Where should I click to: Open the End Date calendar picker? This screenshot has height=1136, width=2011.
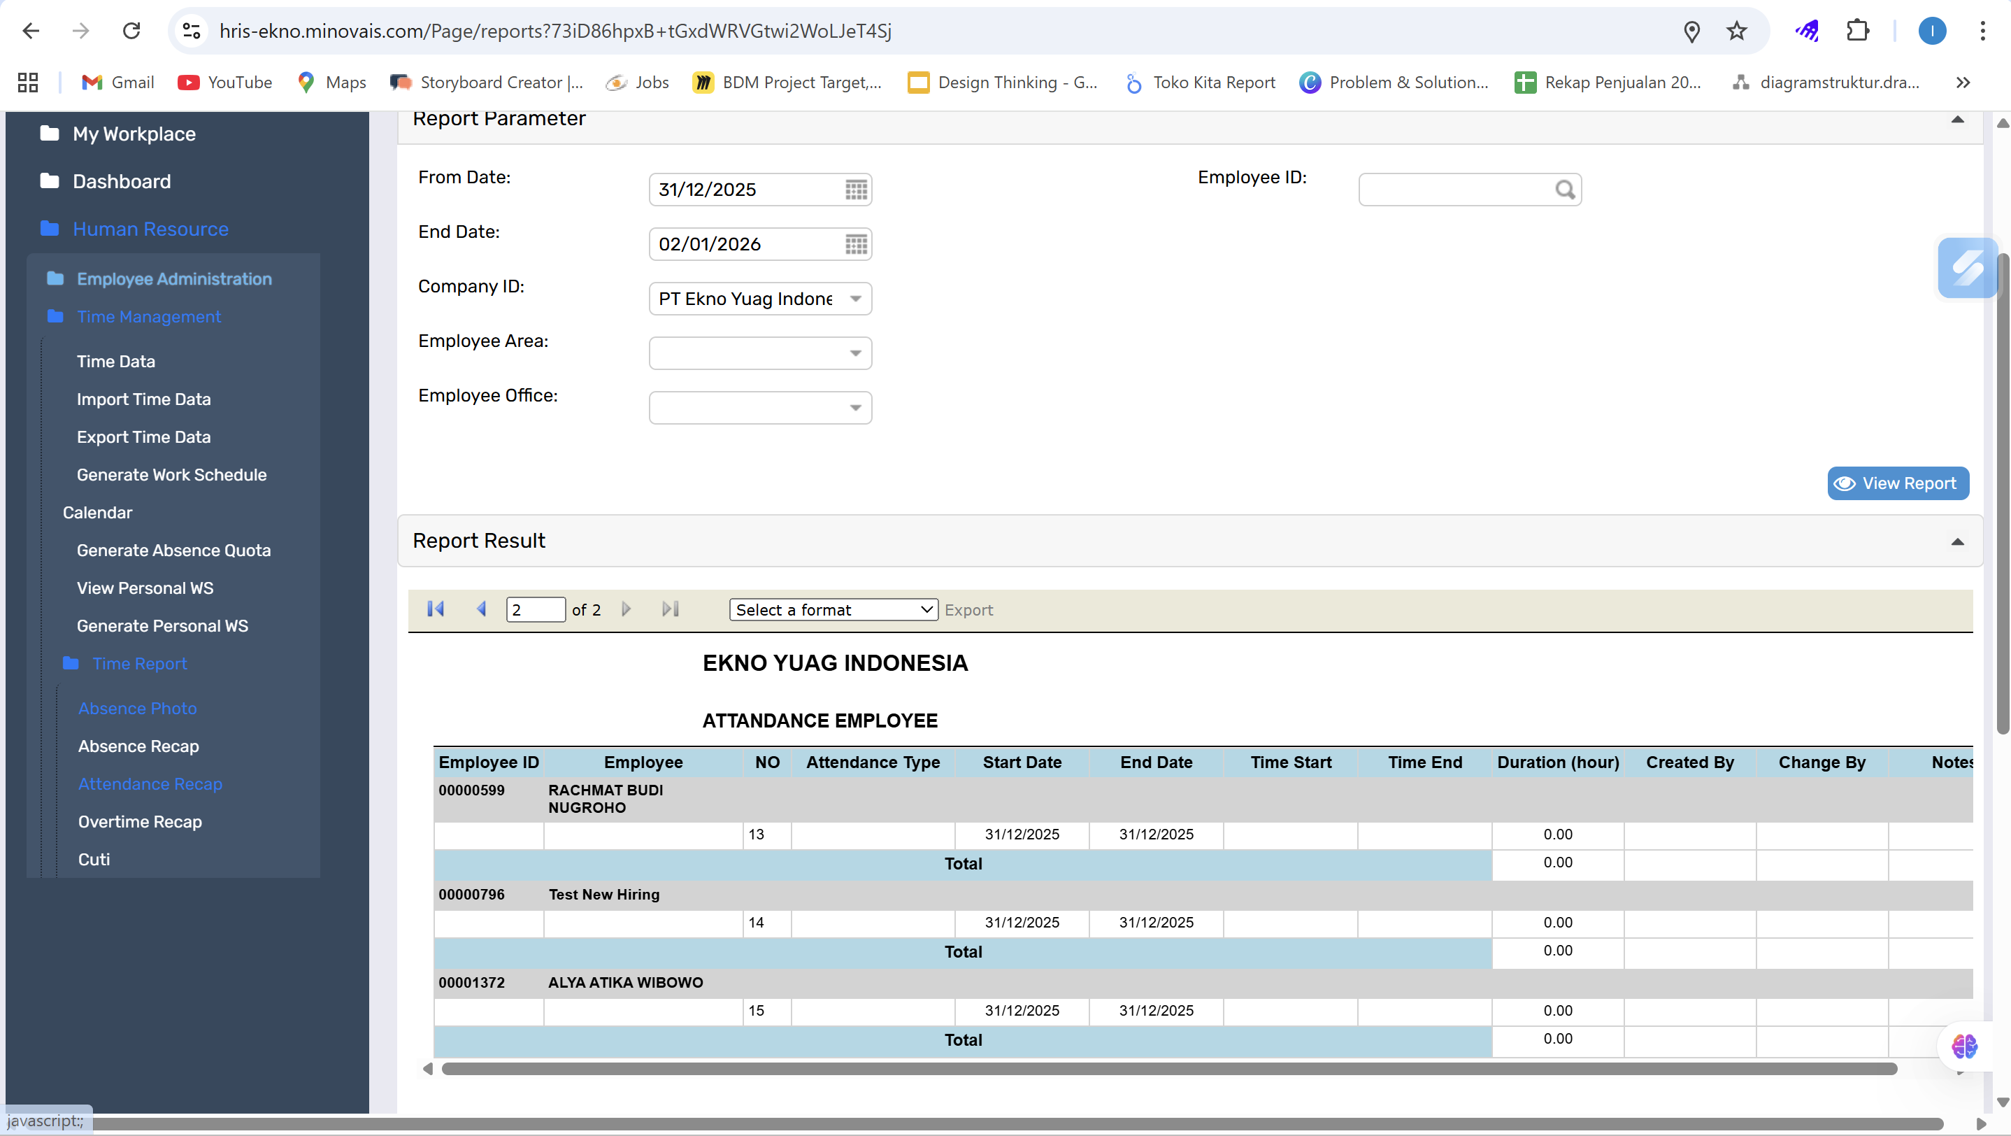856,244
